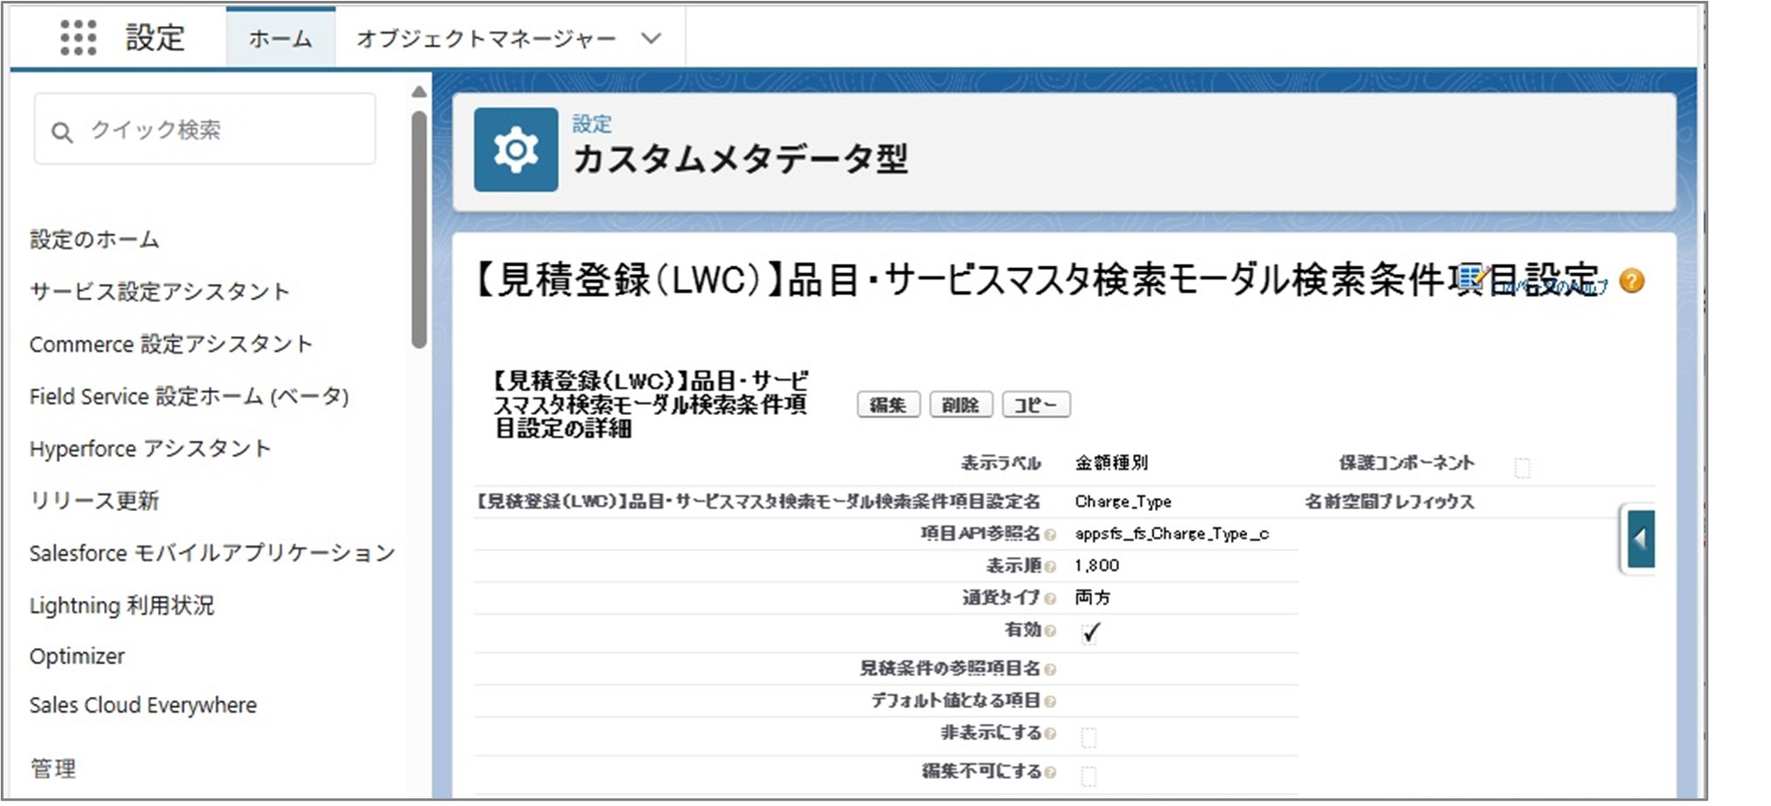
Task: Click the 編集 button
Action: pyautogui.click(x=888, y=403)
